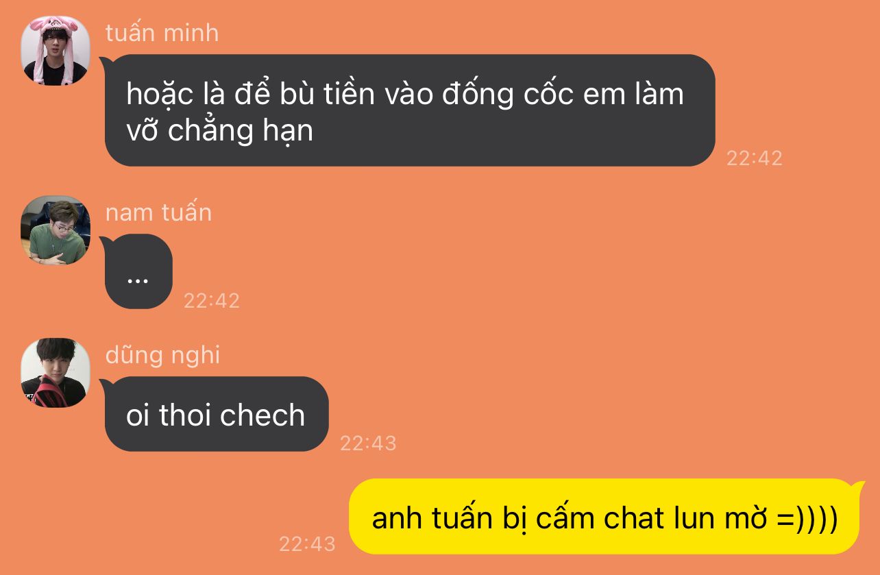This screenshot has height=575, width=880.
Task: Click the 22:43 timestamp next to "oi thoi chech"
Action: pyautogui.click(x=368, y=443)
